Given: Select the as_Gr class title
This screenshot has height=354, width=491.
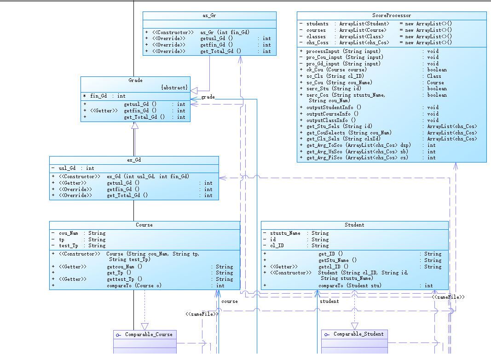Looking at the screenshot, I should [x=209, y=15].
